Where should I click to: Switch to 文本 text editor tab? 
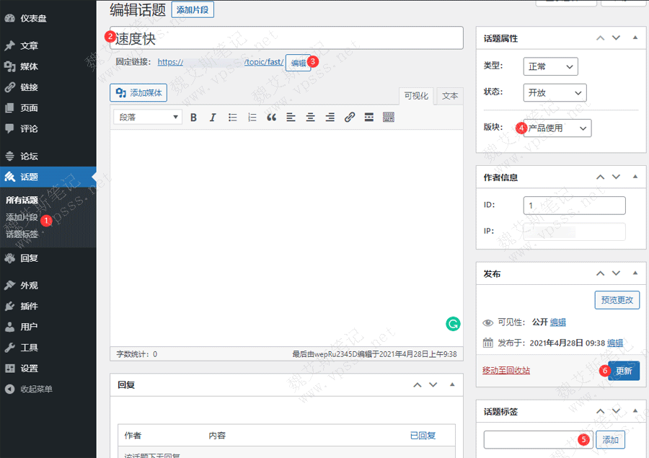(x=450, y=96)
